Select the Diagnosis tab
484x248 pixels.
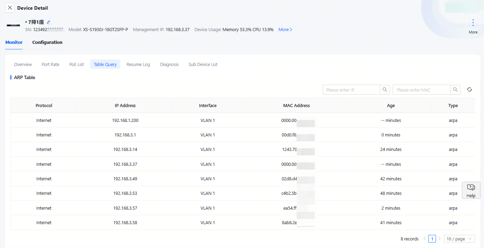169,65
